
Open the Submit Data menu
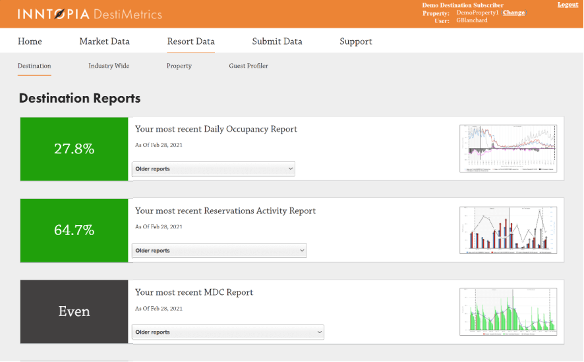point(277,41)
